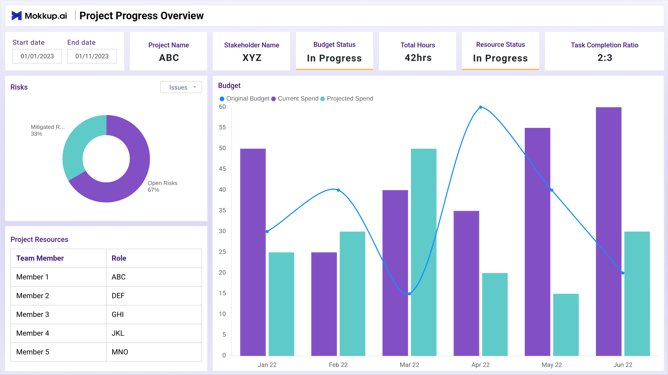Image resolution: width=668 pixels, height=375 pixels.
Task: Click the Stakeholder Name XYZ card
Action: point(252,51)
